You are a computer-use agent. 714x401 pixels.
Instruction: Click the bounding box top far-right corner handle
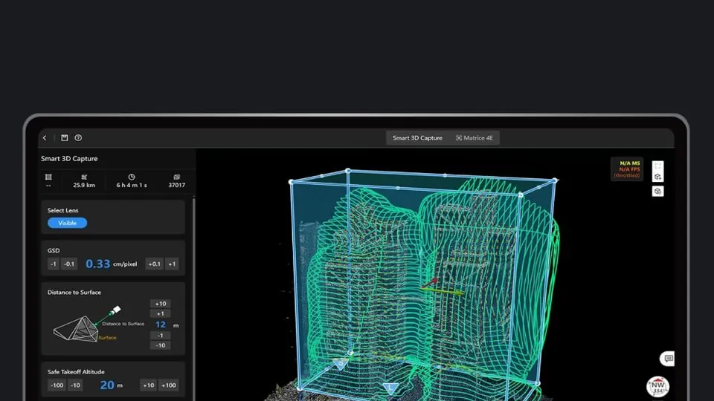[555, 180]
